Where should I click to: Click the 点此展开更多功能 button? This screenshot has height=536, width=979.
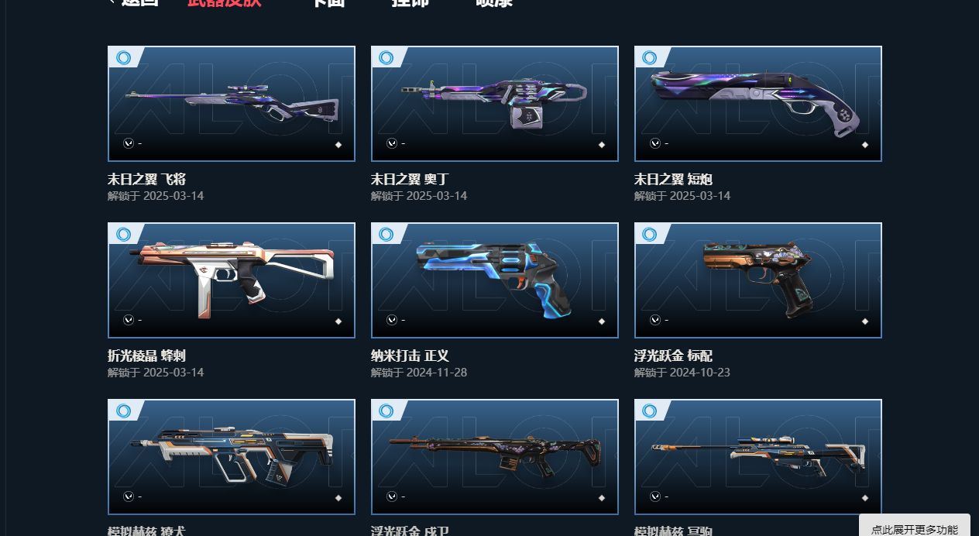point(915,527)
